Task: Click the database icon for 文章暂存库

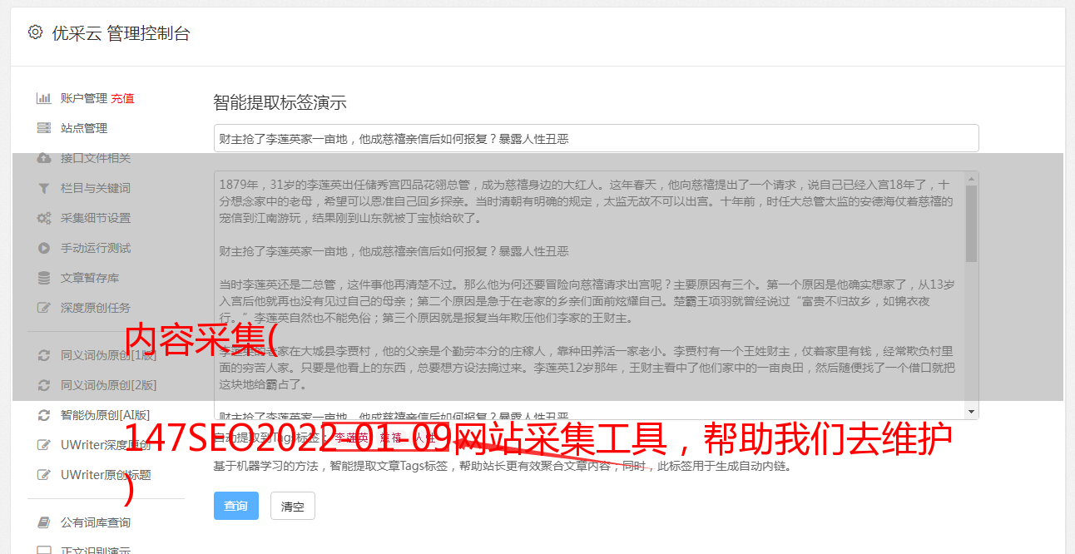Action: [x=44, y=278]
